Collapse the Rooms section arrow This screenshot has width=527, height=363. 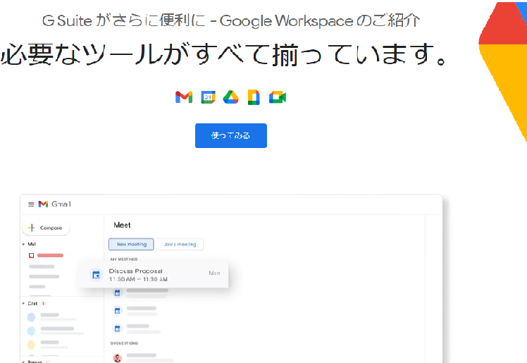click(23, 362)
